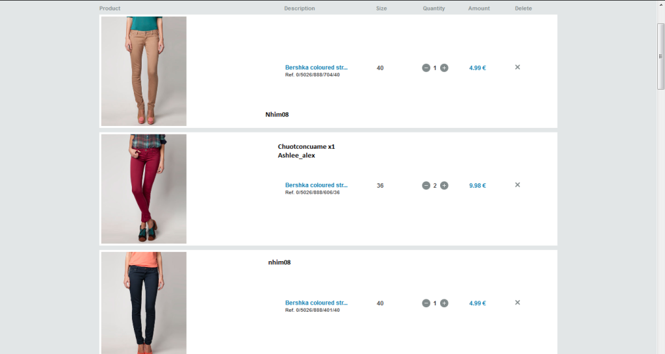Remove the red trousers size 36 item
This screenshot has width=665, height=354.
point(517,185)
